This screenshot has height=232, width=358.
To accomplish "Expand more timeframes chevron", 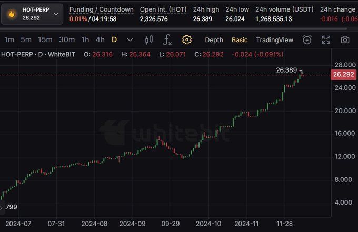I will click(130, 40).
